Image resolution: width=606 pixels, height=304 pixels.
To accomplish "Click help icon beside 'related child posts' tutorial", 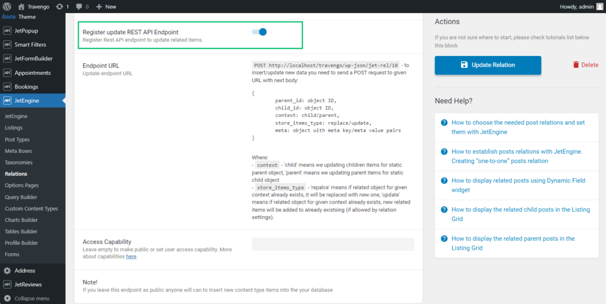I will point(444,210).
